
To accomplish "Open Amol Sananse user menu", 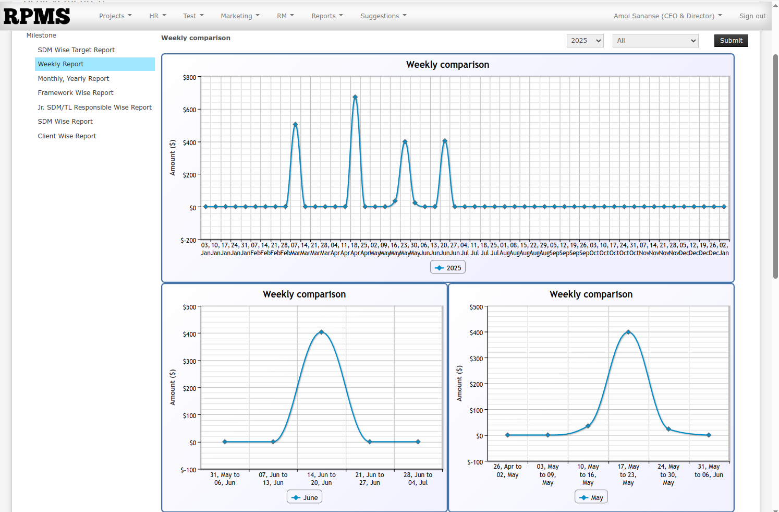I will click(x=667, y=16).
